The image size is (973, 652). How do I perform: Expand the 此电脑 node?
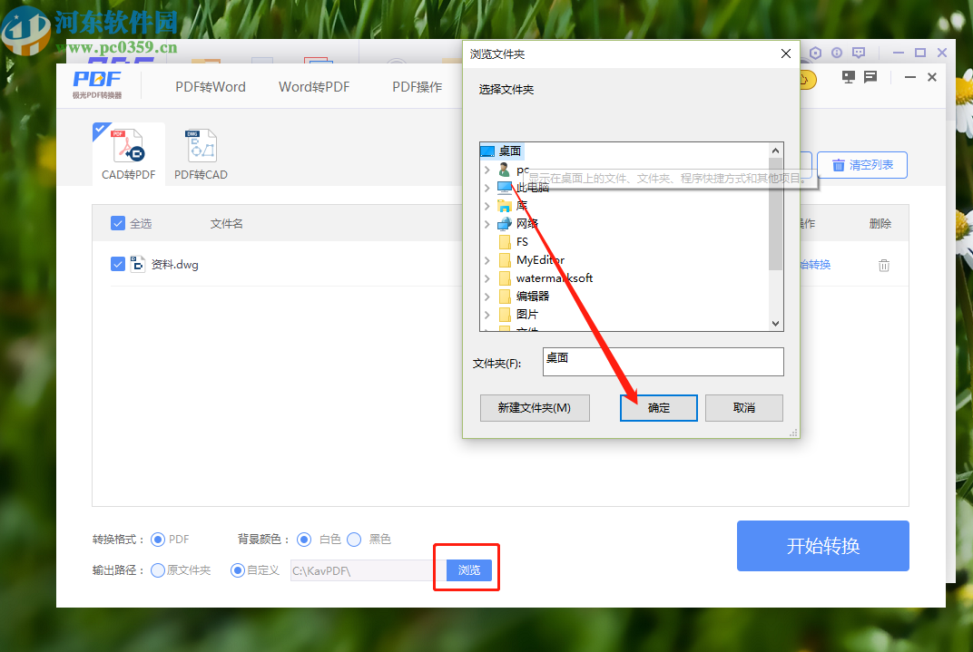pyautogui.click(x=487, y=187)
